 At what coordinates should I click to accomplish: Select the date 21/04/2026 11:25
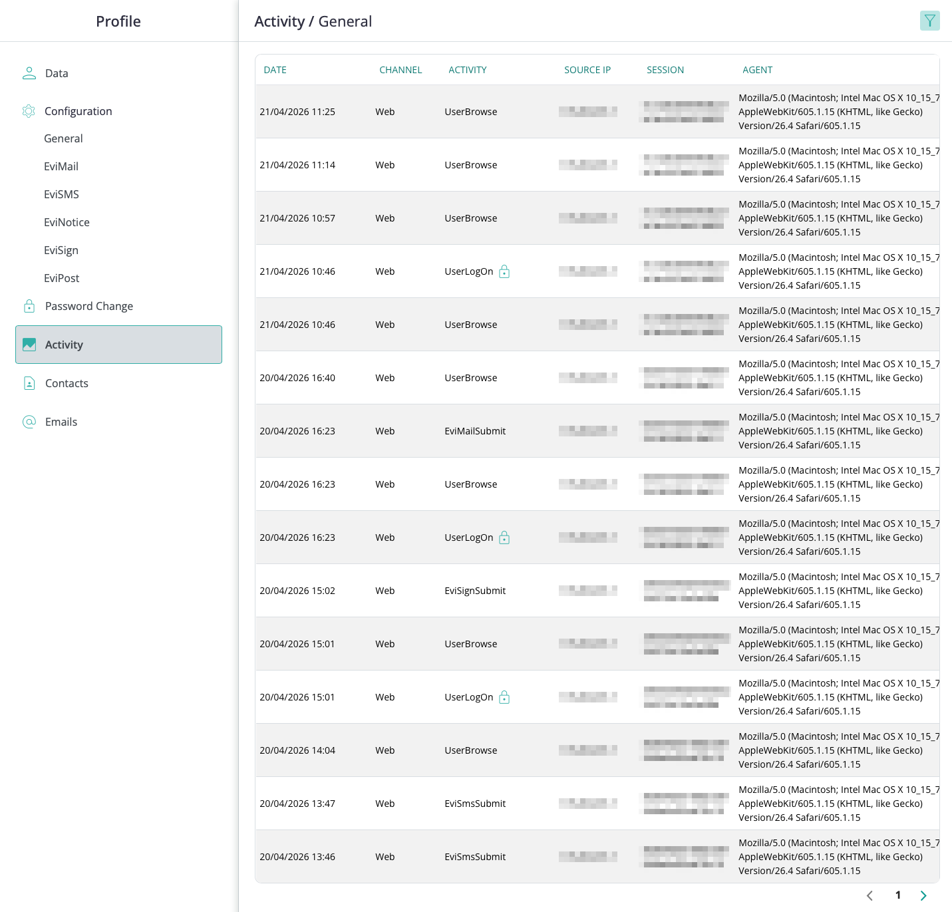tap(297, 112)
